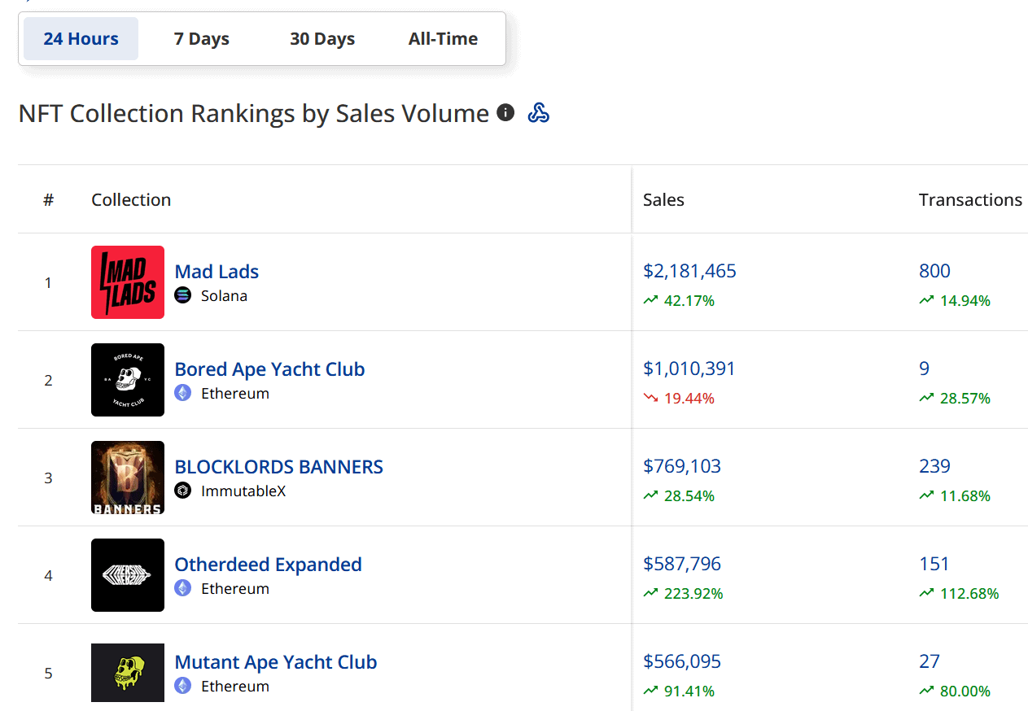The height and width of the screenshot is (711, 1028).
Task: Click the Ethereum label under Bored Ape Yacht Club
Action: tap(235, 393)
